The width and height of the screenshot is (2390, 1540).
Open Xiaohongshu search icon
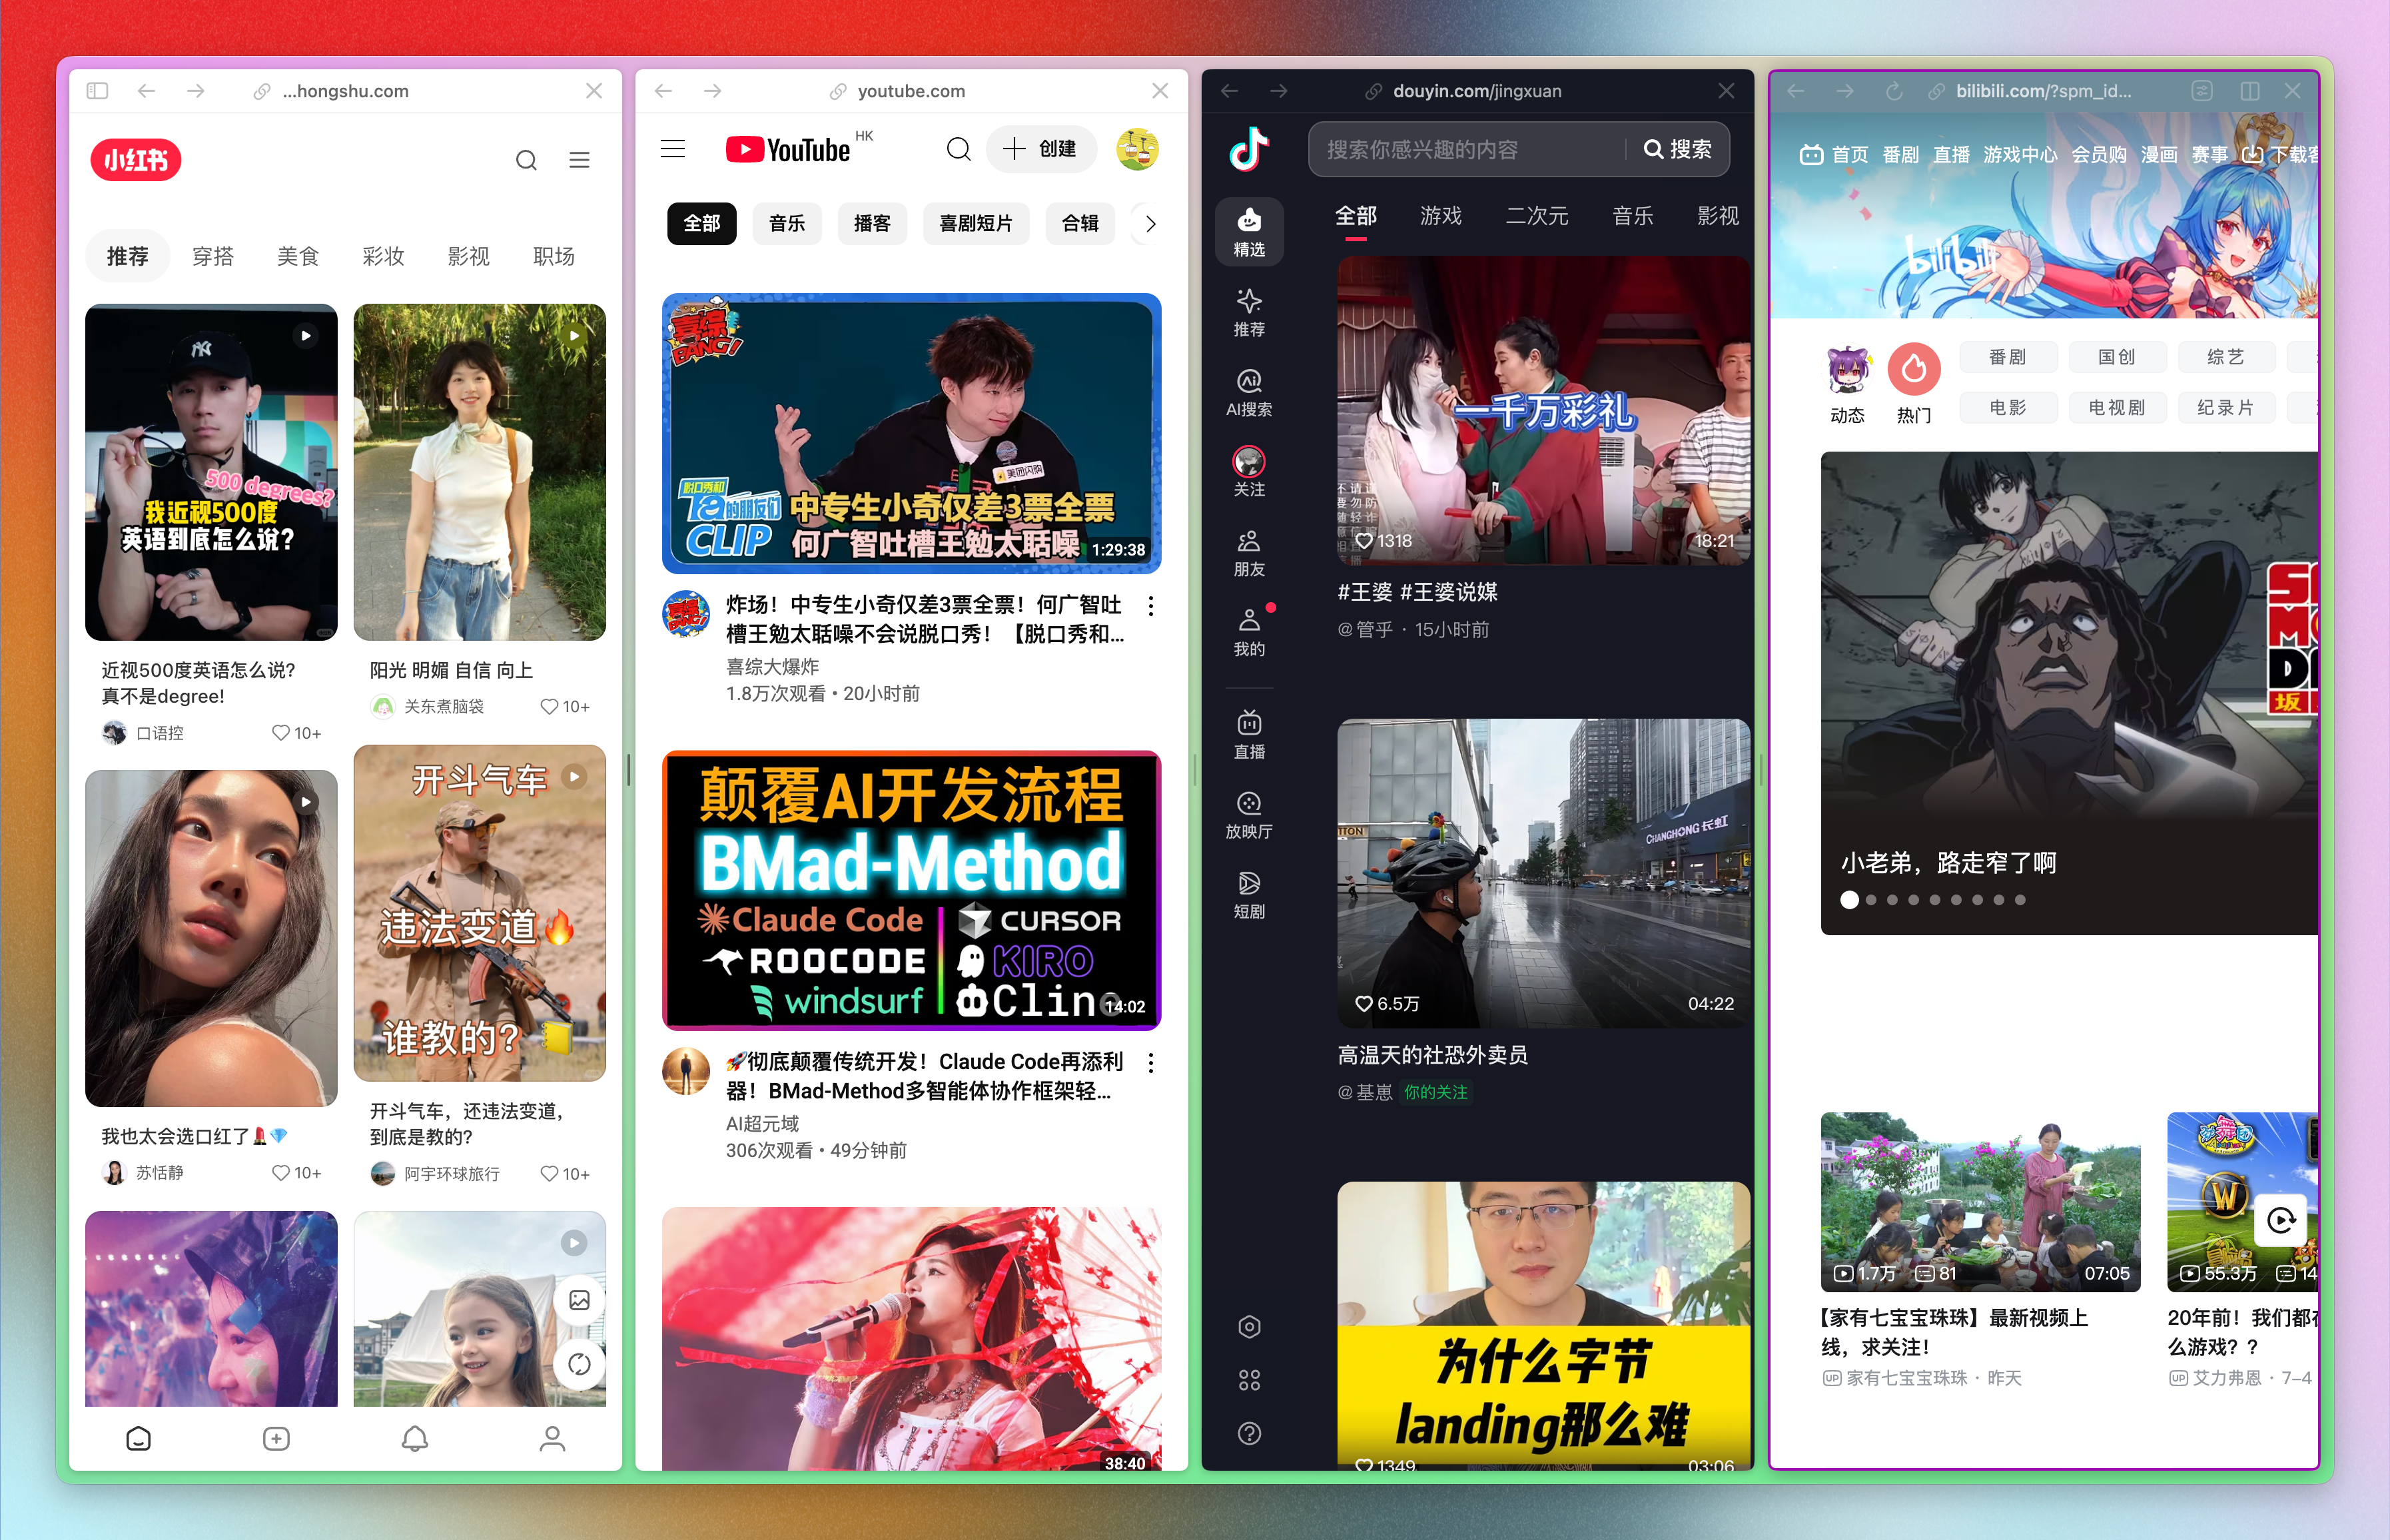point(526,160)
